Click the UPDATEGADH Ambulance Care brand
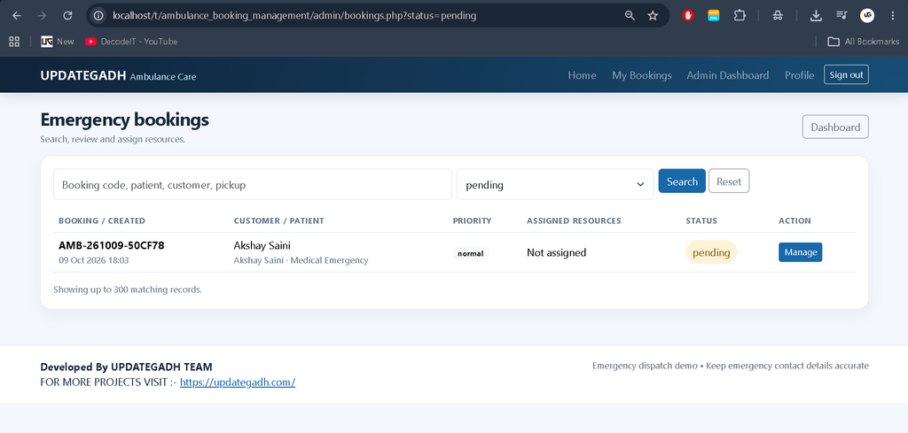The image size is (908, 433). (x=118, y=76)
